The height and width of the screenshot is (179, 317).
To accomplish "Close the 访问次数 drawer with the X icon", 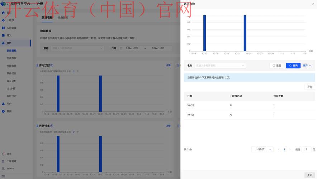I will tap(313, 4).
